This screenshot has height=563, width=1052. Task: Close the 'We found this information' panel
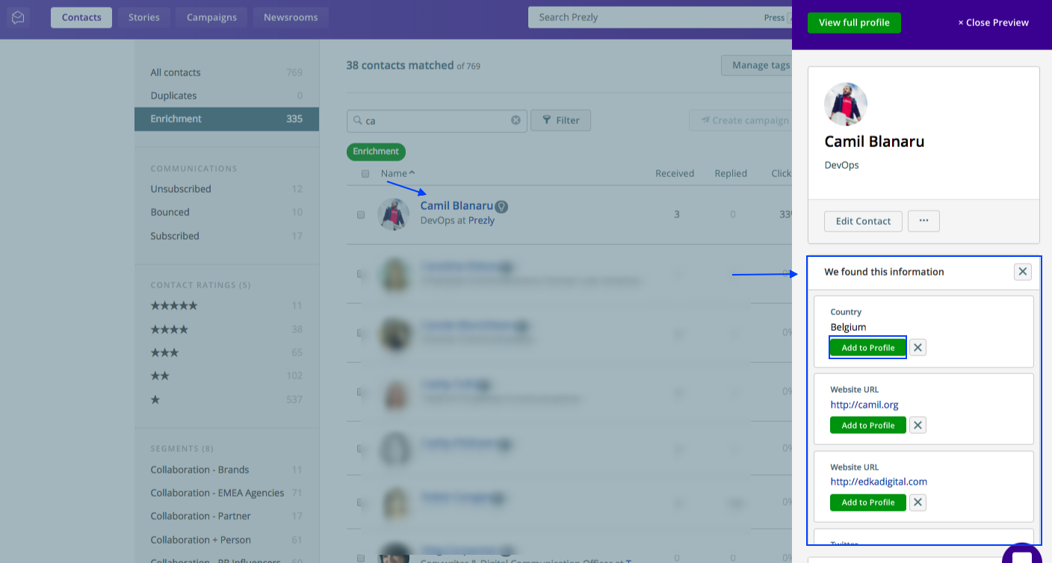[1023, 272]
